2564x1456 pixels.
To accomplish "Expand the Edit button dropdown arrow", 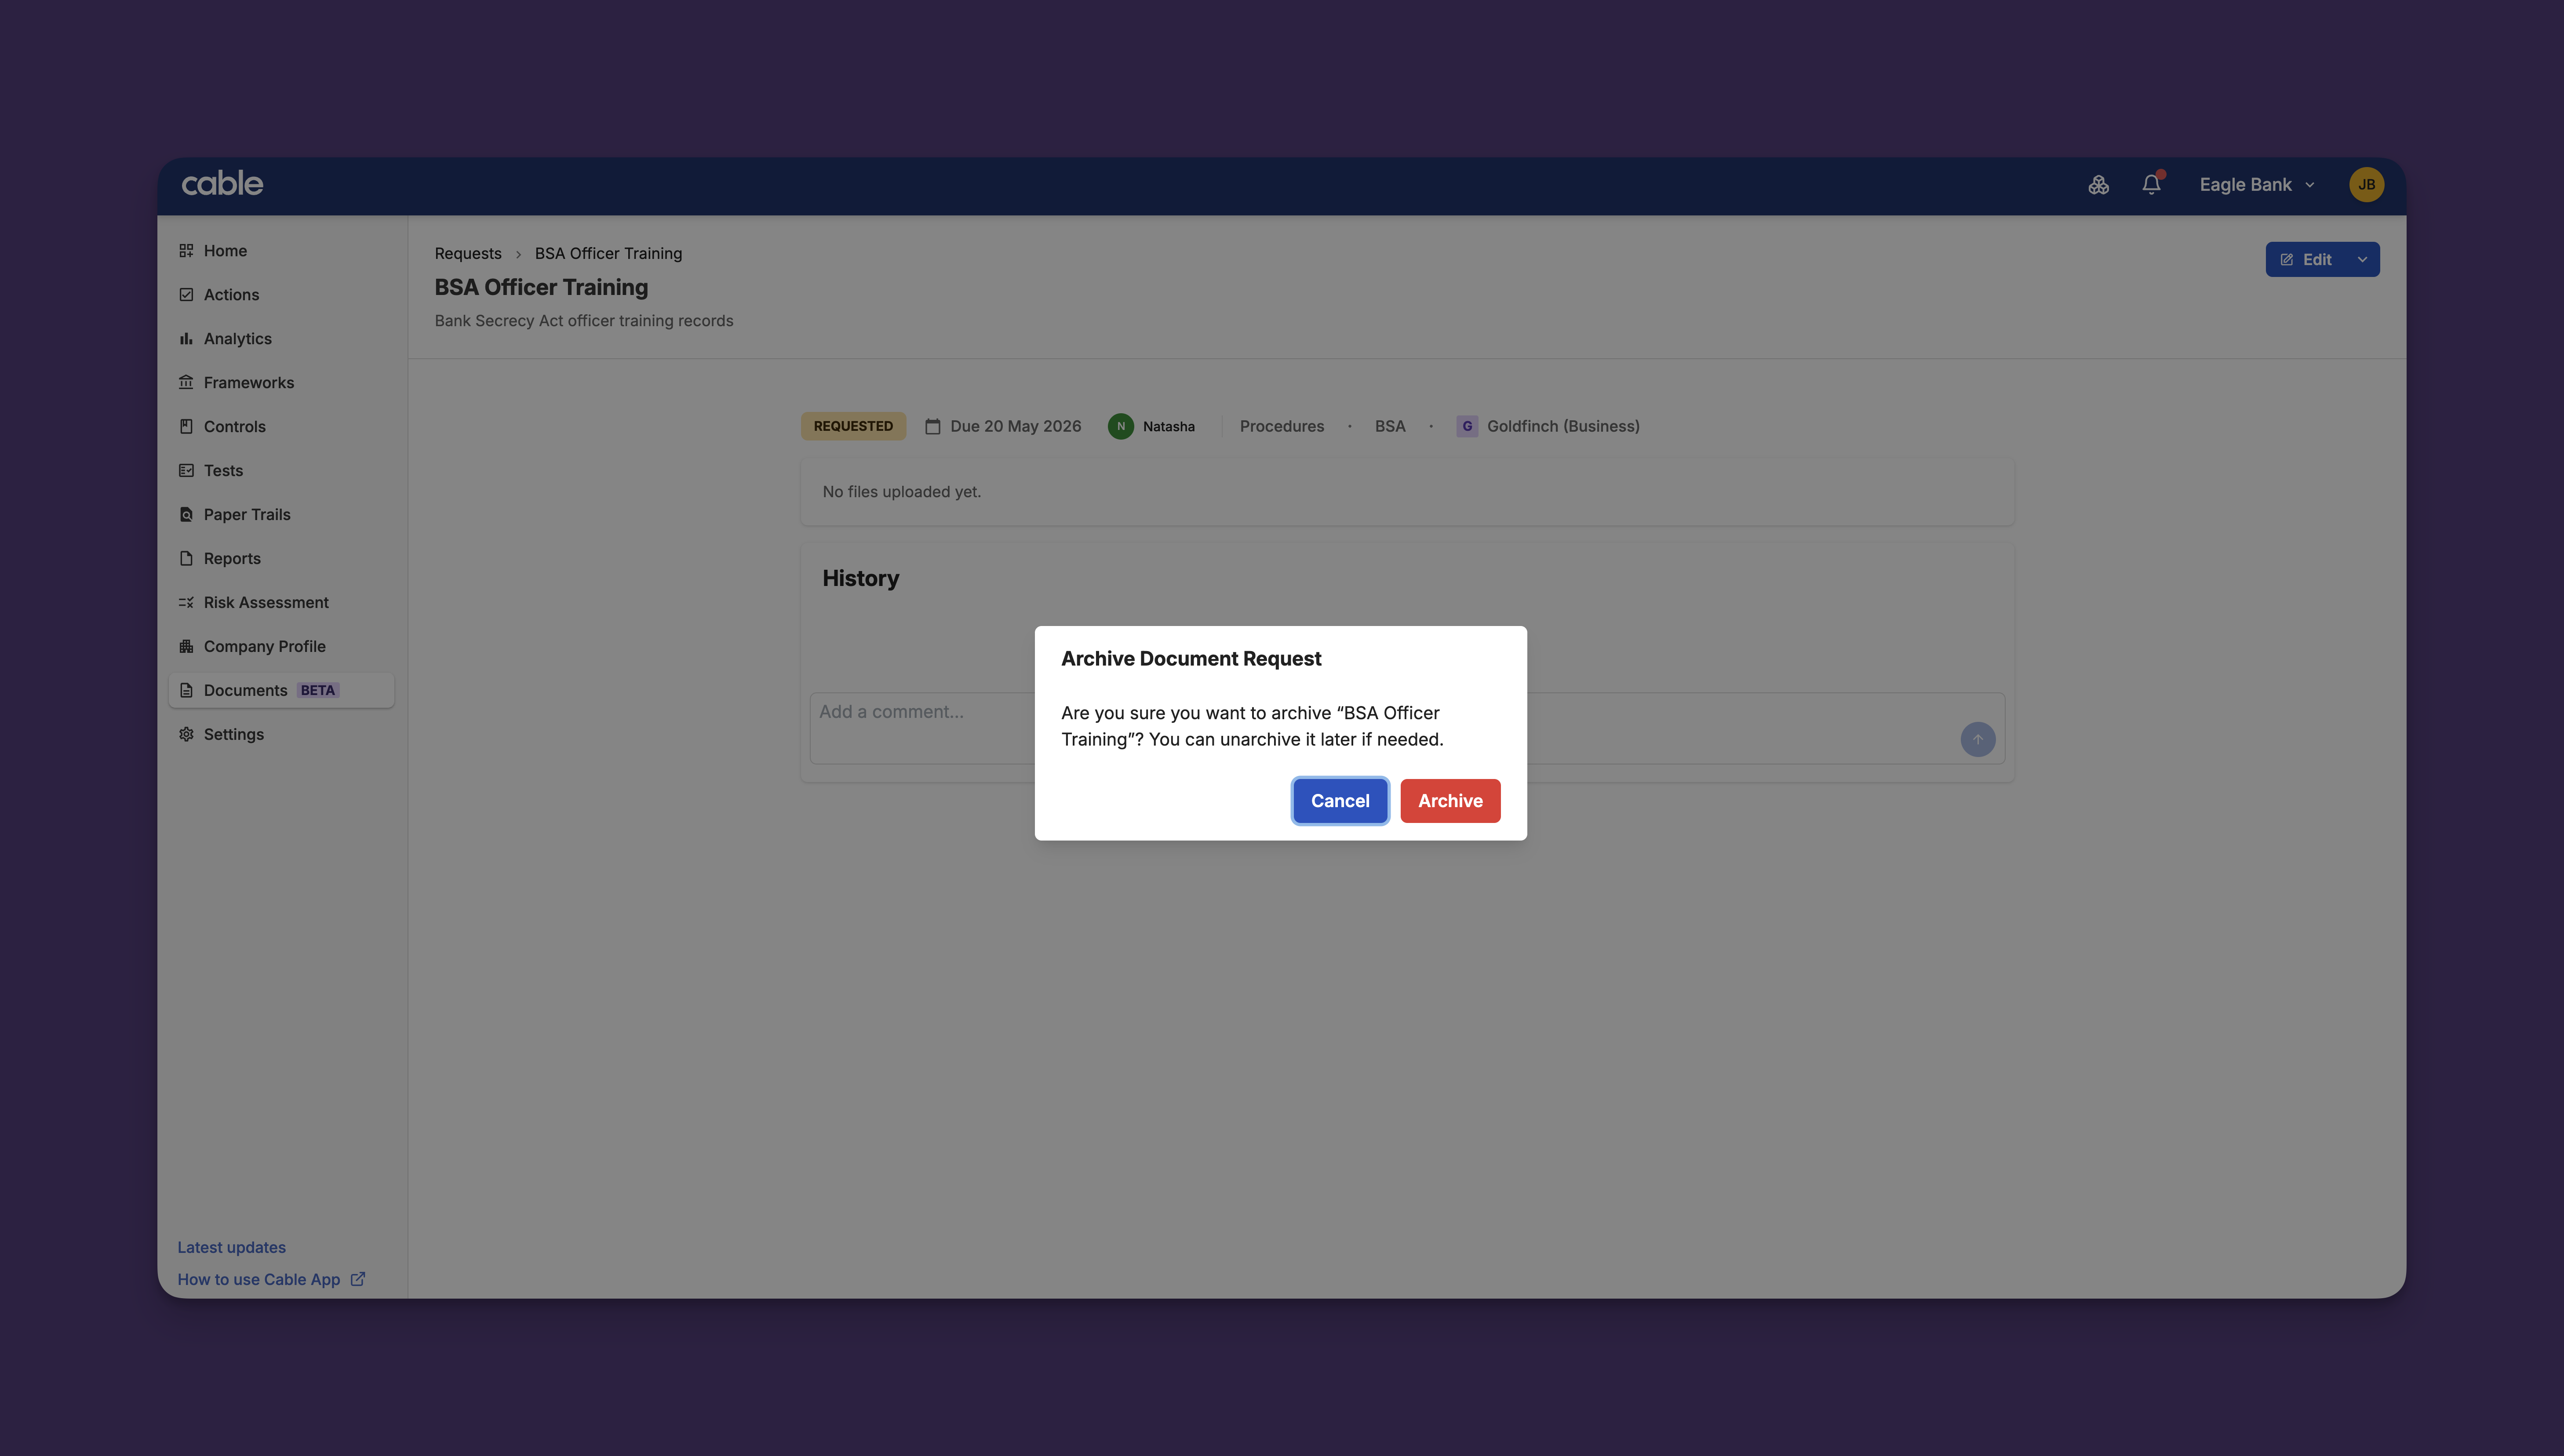I will coord(2362,260).
